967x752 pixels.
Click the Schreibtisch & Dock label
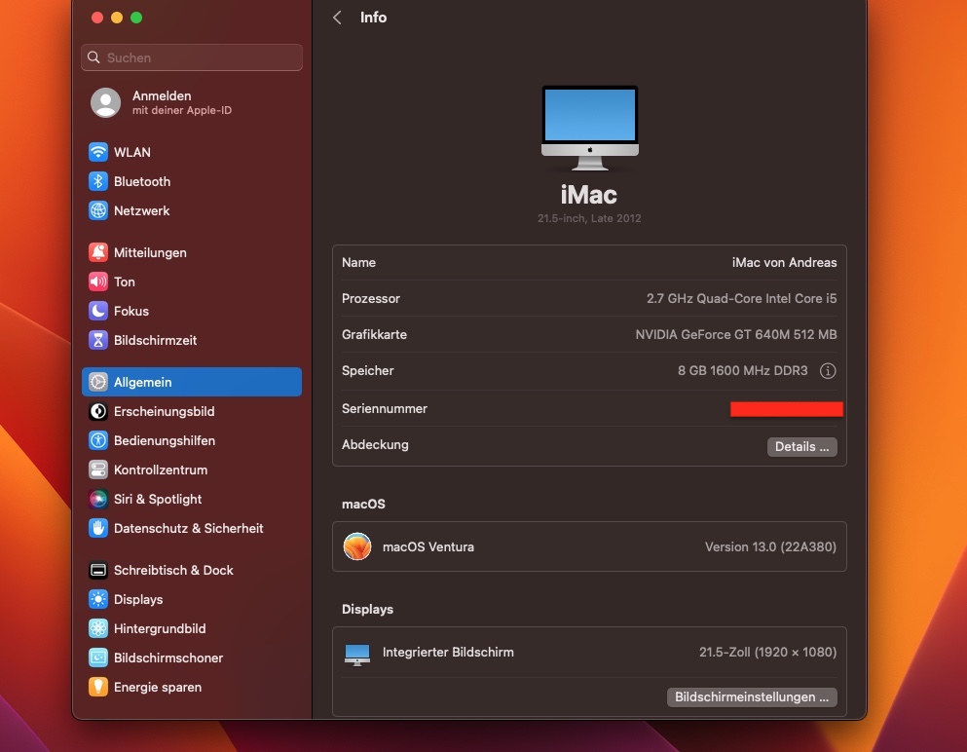pyautogui.click(x=173, y=570)
